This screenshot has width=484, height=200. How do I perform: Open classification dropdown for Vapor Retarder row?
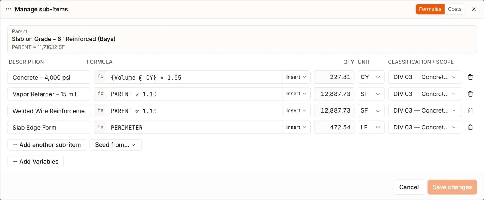425,94
